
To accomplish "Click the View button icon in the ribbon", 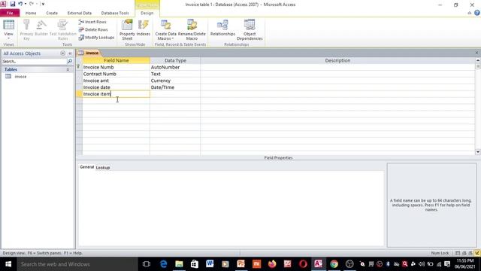I will click(8, 25).
